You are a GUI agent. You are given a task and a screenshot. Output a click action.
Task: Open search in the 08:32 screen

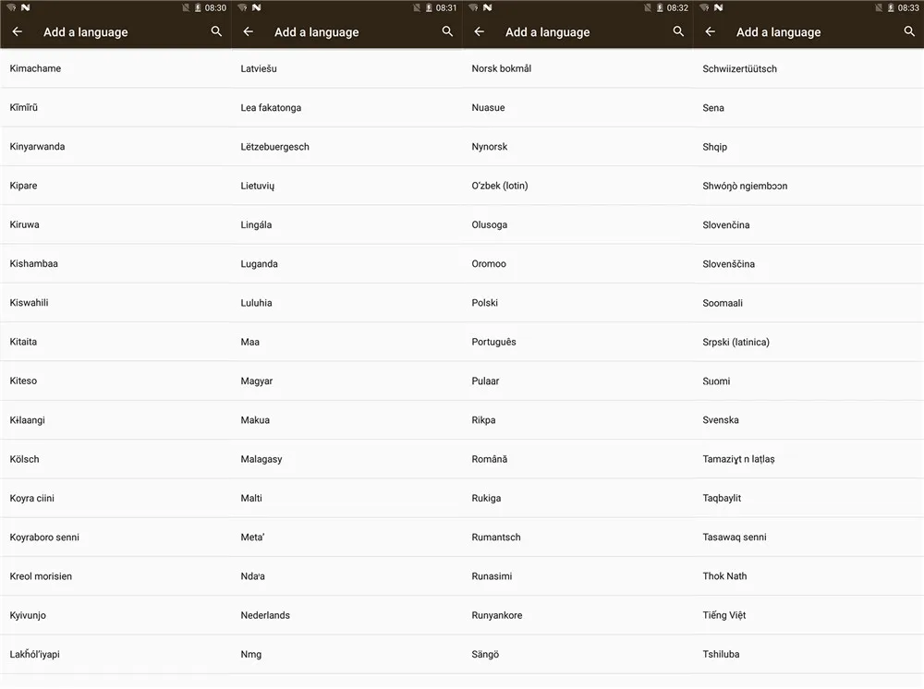click(678, 31)
